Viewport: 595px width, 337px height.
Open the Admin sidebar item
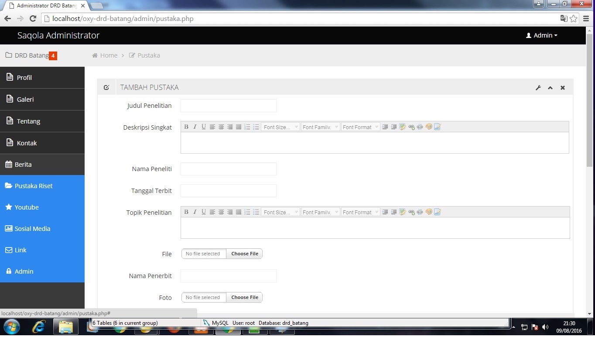42,272
